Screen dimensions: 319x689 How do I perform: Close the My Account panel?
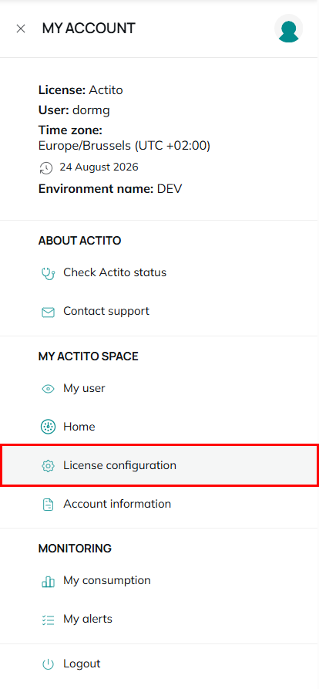click(21, 29)
